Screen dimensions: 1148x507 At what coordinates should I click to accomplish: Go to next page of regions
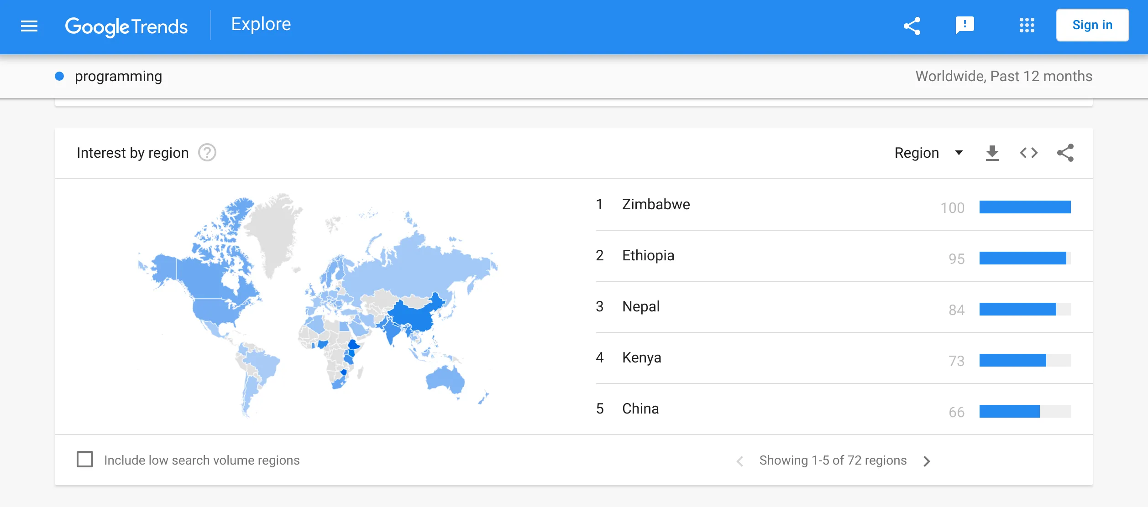[927, 461]
